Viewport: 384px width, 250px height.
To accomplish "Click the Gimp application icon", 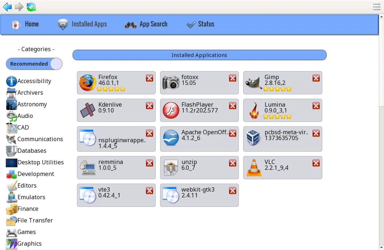I will click(x=254, y=83).
